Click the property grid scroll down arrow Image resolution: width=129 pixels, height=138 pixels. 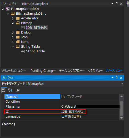coord(122,118)
